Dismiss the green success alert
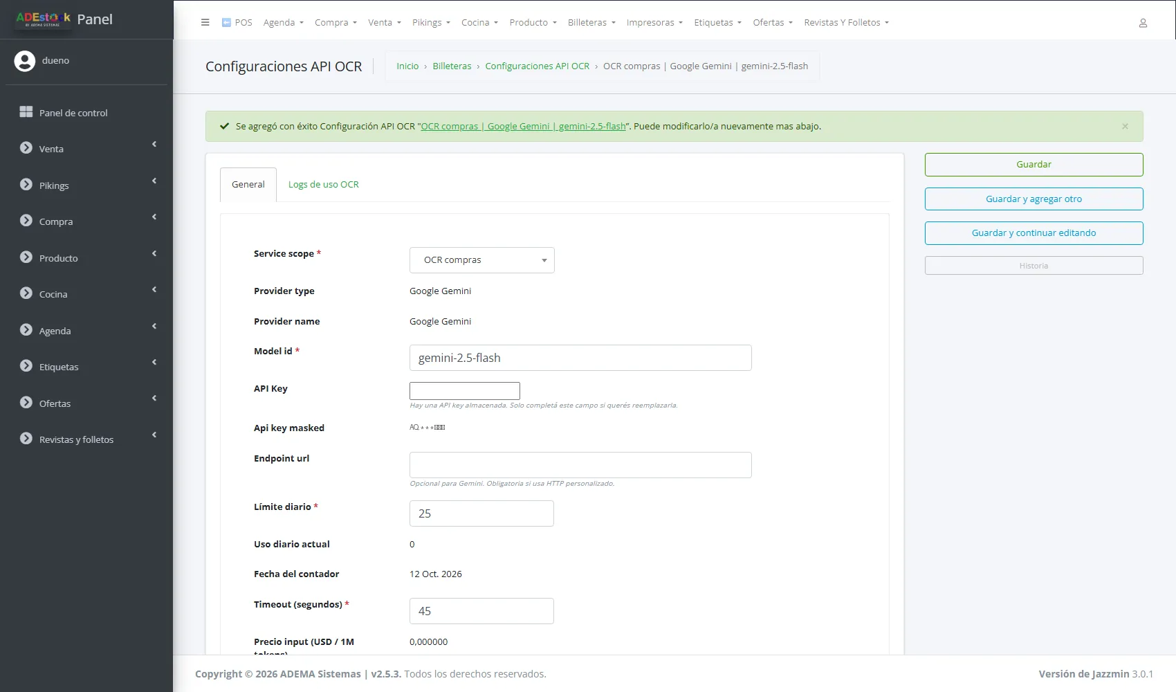This screenshot has width=1176, height=692. (1125, 126)
